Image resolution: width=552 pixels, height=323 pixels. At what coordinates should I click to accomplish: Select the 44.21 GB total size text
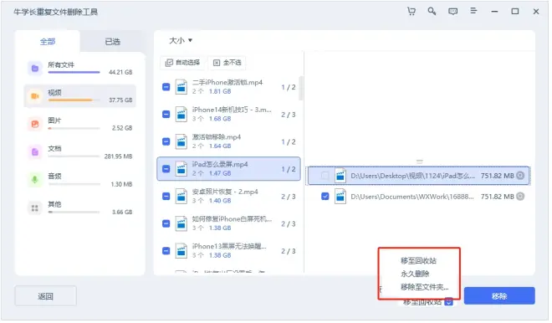point(120,72)
